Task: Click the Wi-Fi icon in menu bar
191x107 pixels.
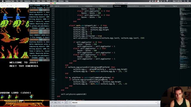Action: tap(167, 1)
